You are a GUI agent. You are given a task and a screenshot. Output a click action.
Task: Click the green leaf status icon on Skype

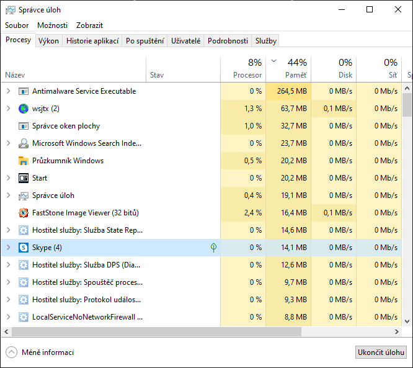point(213,248)
